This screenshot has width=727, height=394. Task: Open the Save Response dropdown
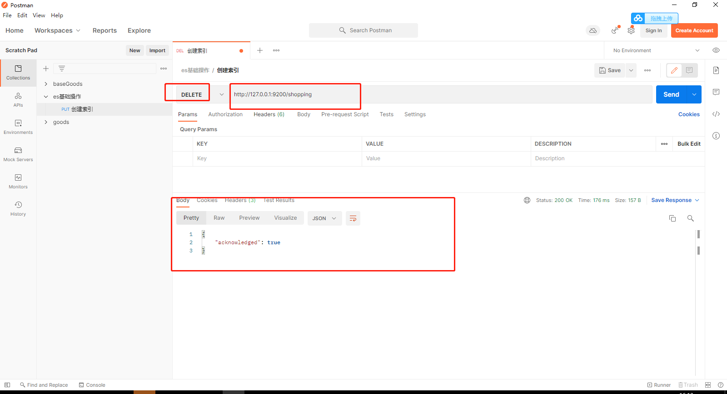tap(675, 200)
